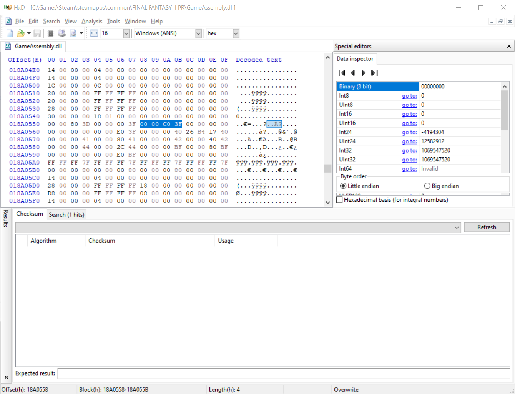Image resolution: width=515 pixels, height=394 pixels.
Task: Expand the Open disk image dropdown arrow
Action: click(81, 33)
